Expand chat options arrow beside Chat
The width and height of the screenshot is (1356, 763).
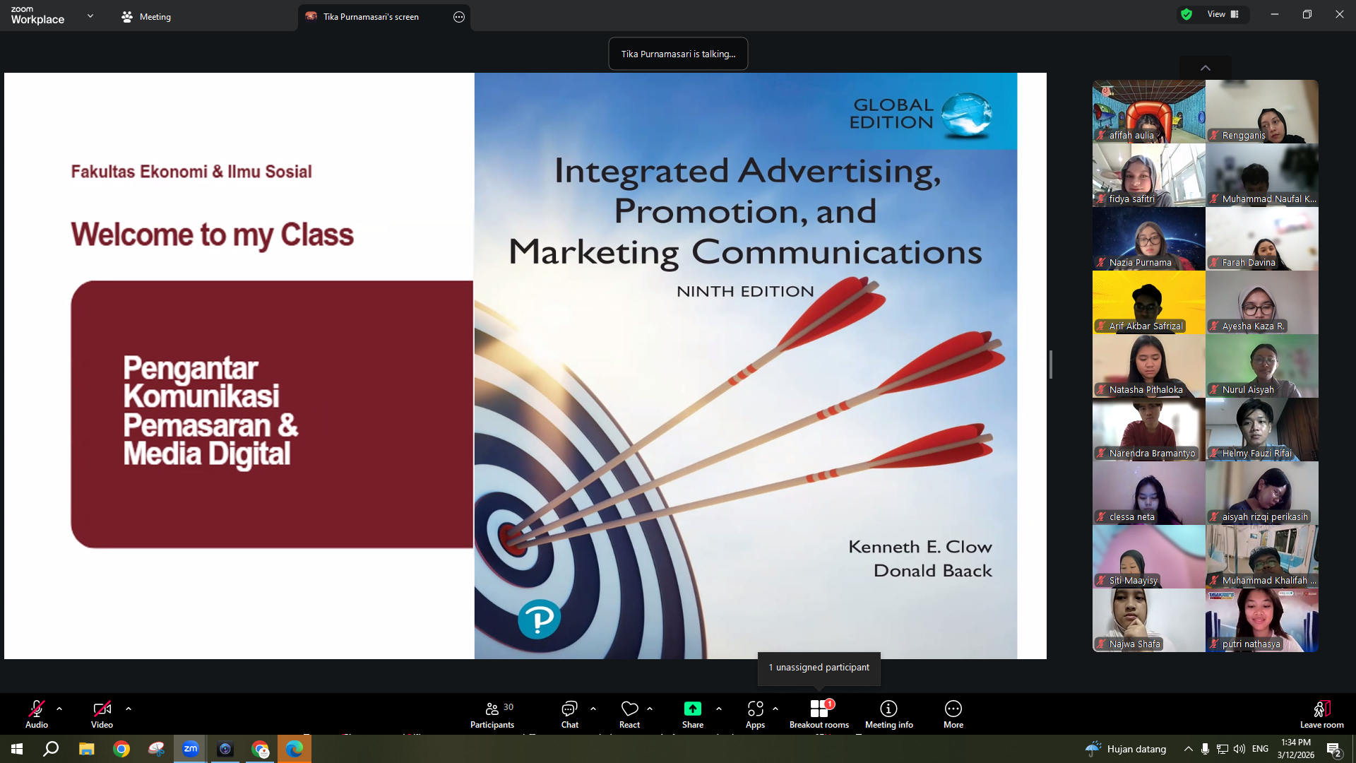coord(593,709)
